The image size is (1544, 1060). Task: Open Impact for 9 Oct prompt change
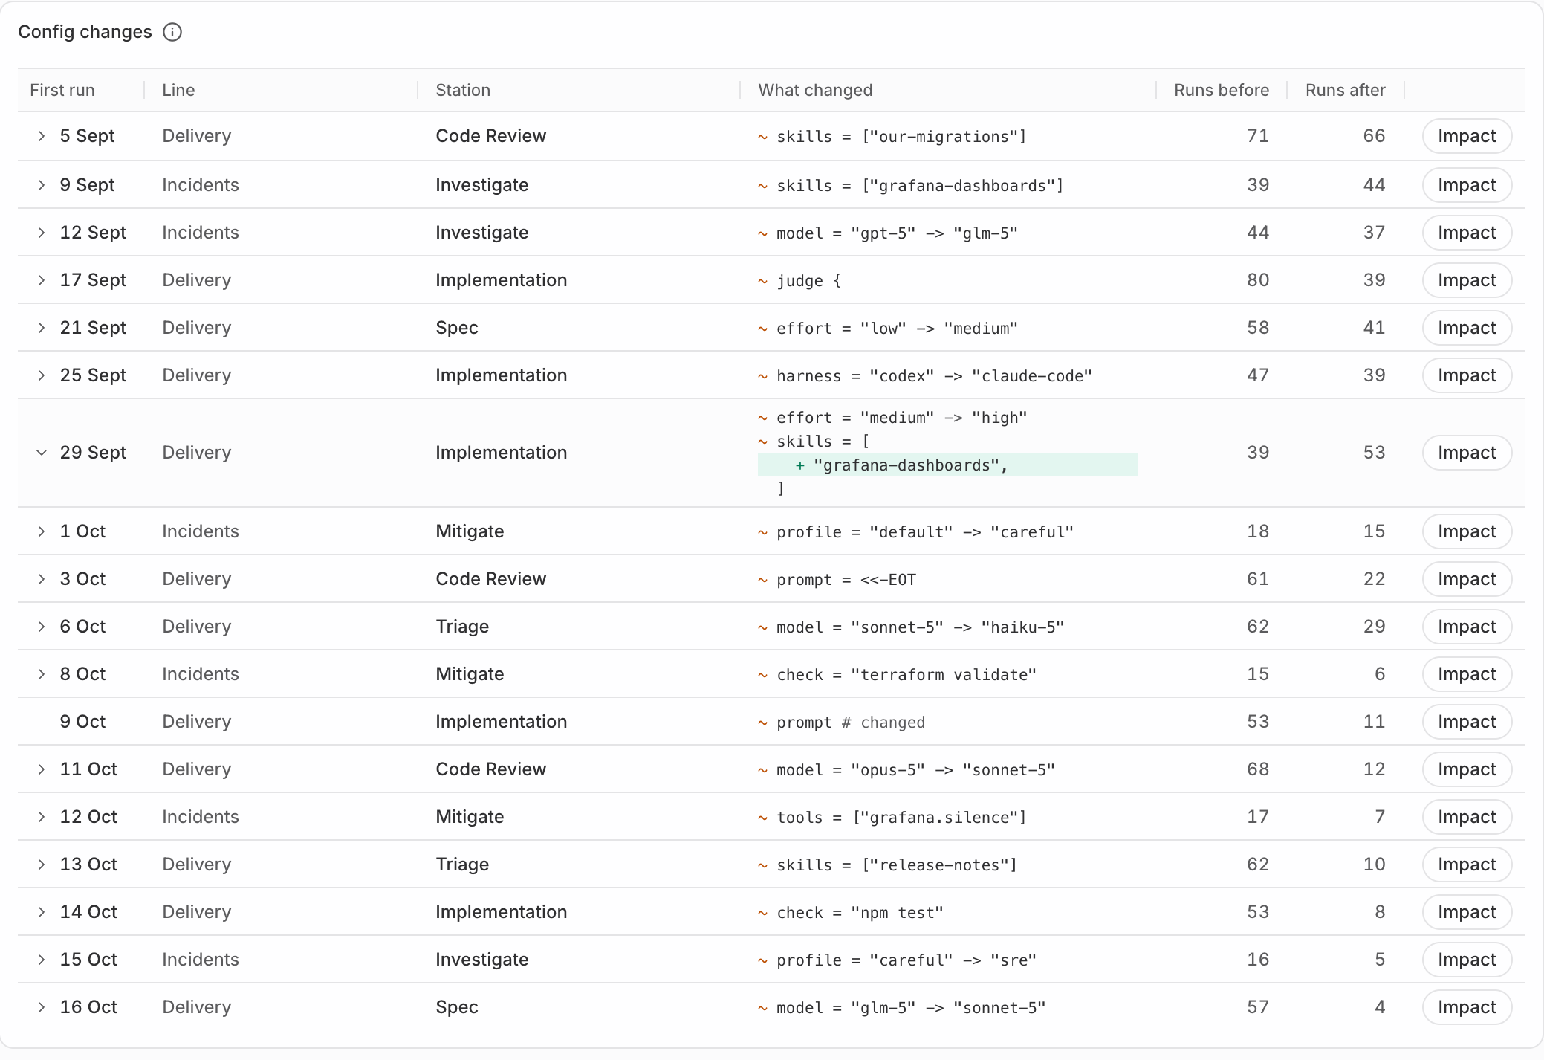tap(1467, 722)
